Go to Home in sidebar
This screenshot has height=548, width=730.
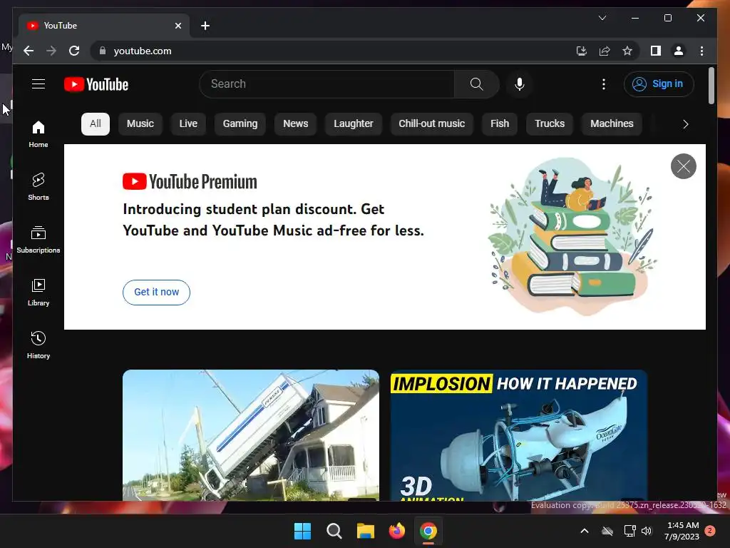38,134
